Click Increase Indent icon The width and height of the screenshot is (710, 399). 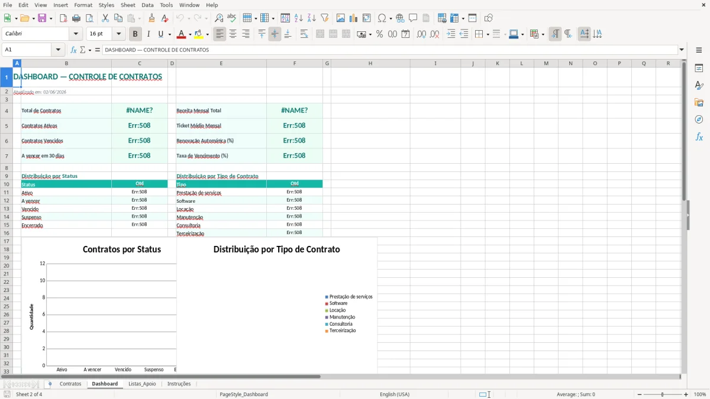(451, 34)
